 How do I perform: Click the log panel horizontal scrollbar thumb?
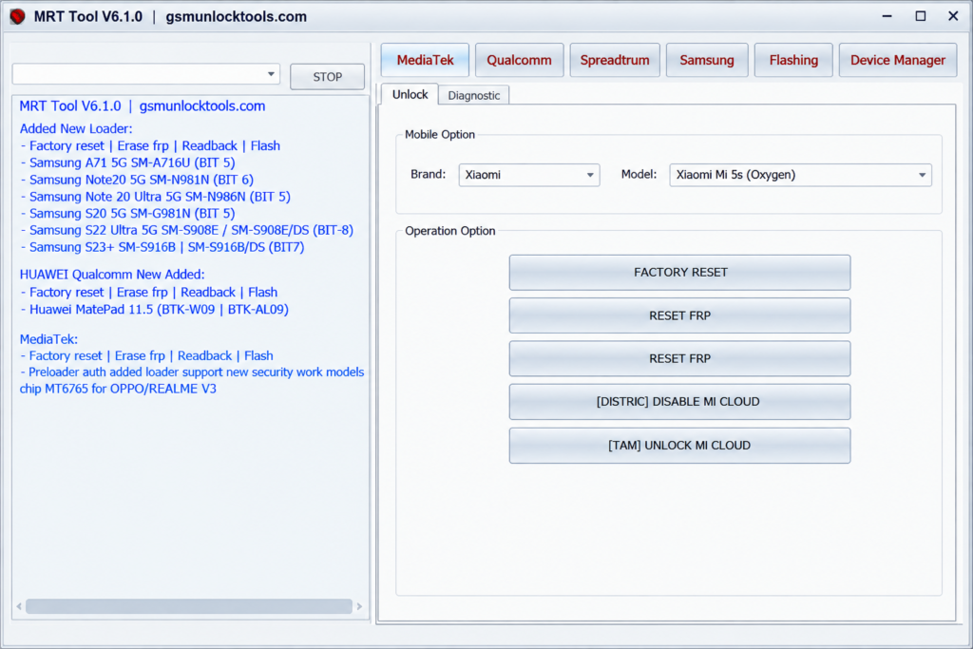(189, 606)
